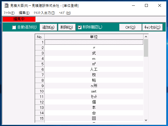
Task: Maximize the 見積大臣 window
Action: click(146, 5)
